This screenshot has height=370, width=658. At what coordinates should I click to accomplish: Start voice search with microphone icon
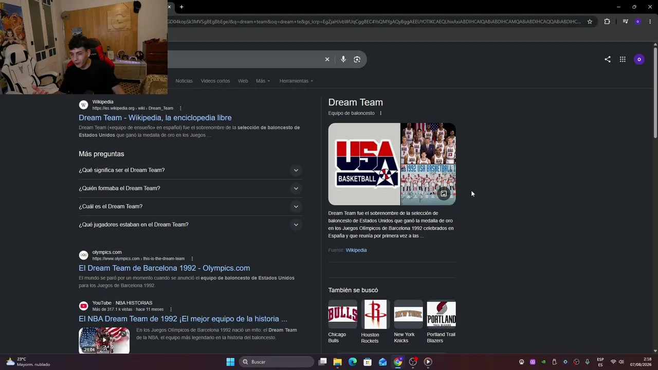pos(343,59)
